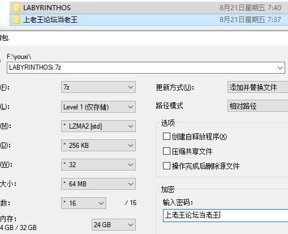Click the 上老王论坛当老王 folder name

50,20
